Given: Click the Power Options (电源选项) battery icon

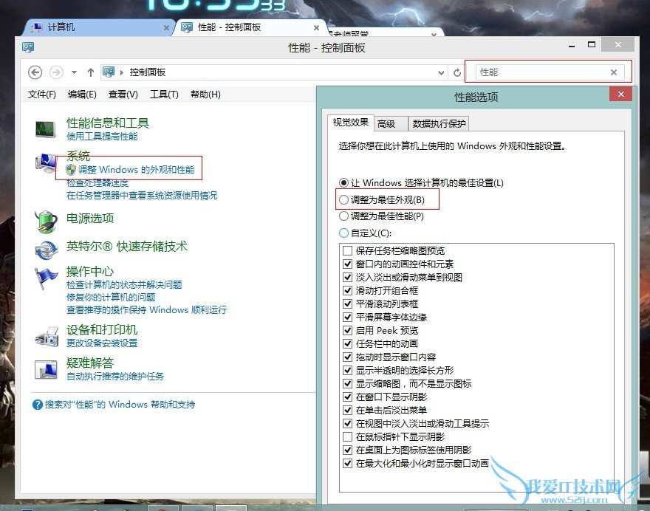Looking at the screenshot, I should [x=46, y=222].
